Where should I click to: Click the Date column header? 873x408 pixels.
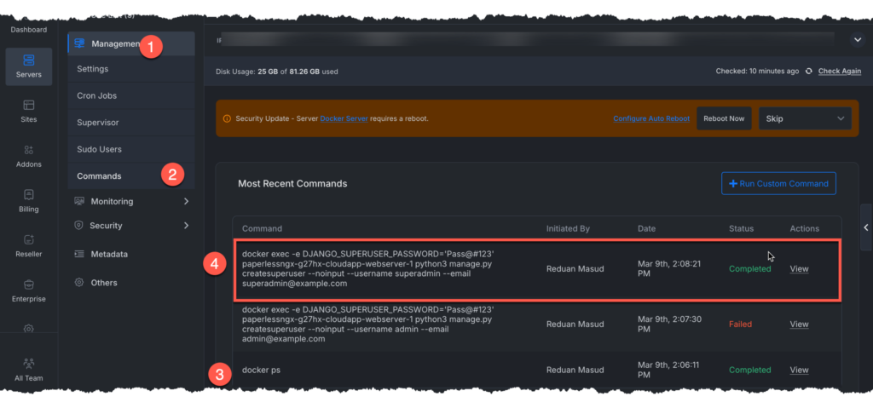click(647, 229)
